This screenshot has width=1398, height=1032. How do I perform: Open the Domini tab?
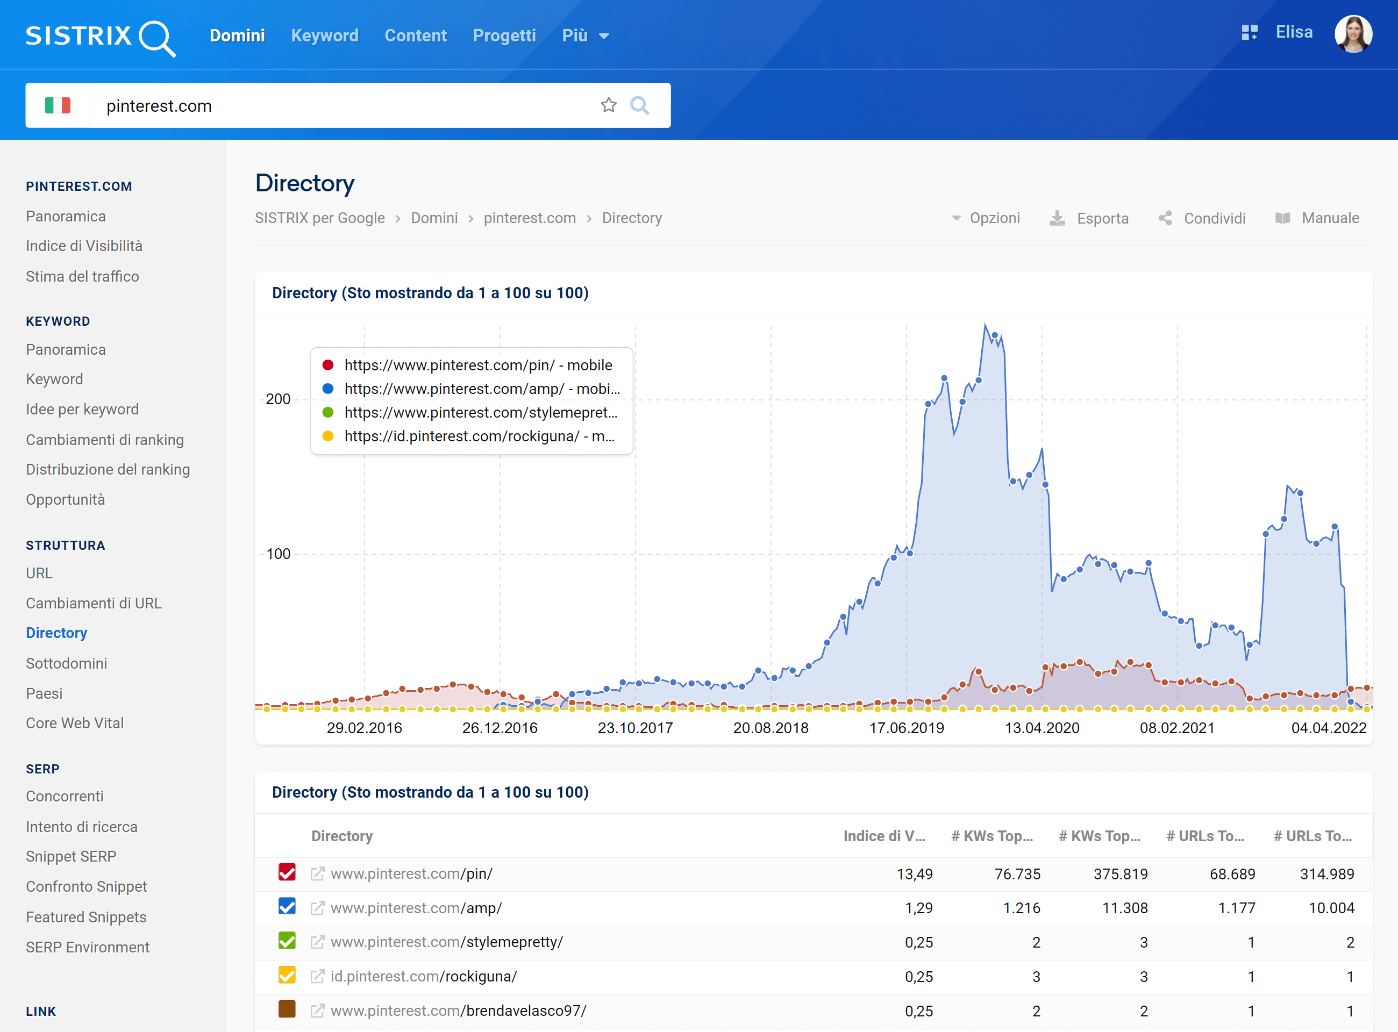238,35
